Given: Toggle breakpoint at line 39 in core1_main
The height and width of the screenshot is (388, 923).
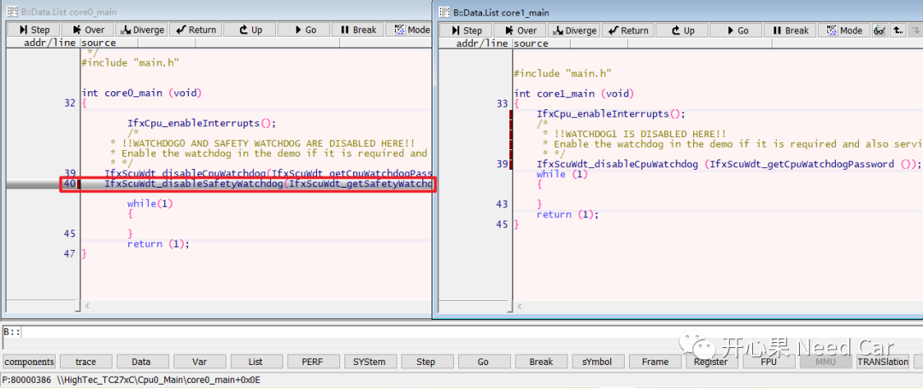Looking at the screenshot, I should pyautogui.click(x=502, y=165).
